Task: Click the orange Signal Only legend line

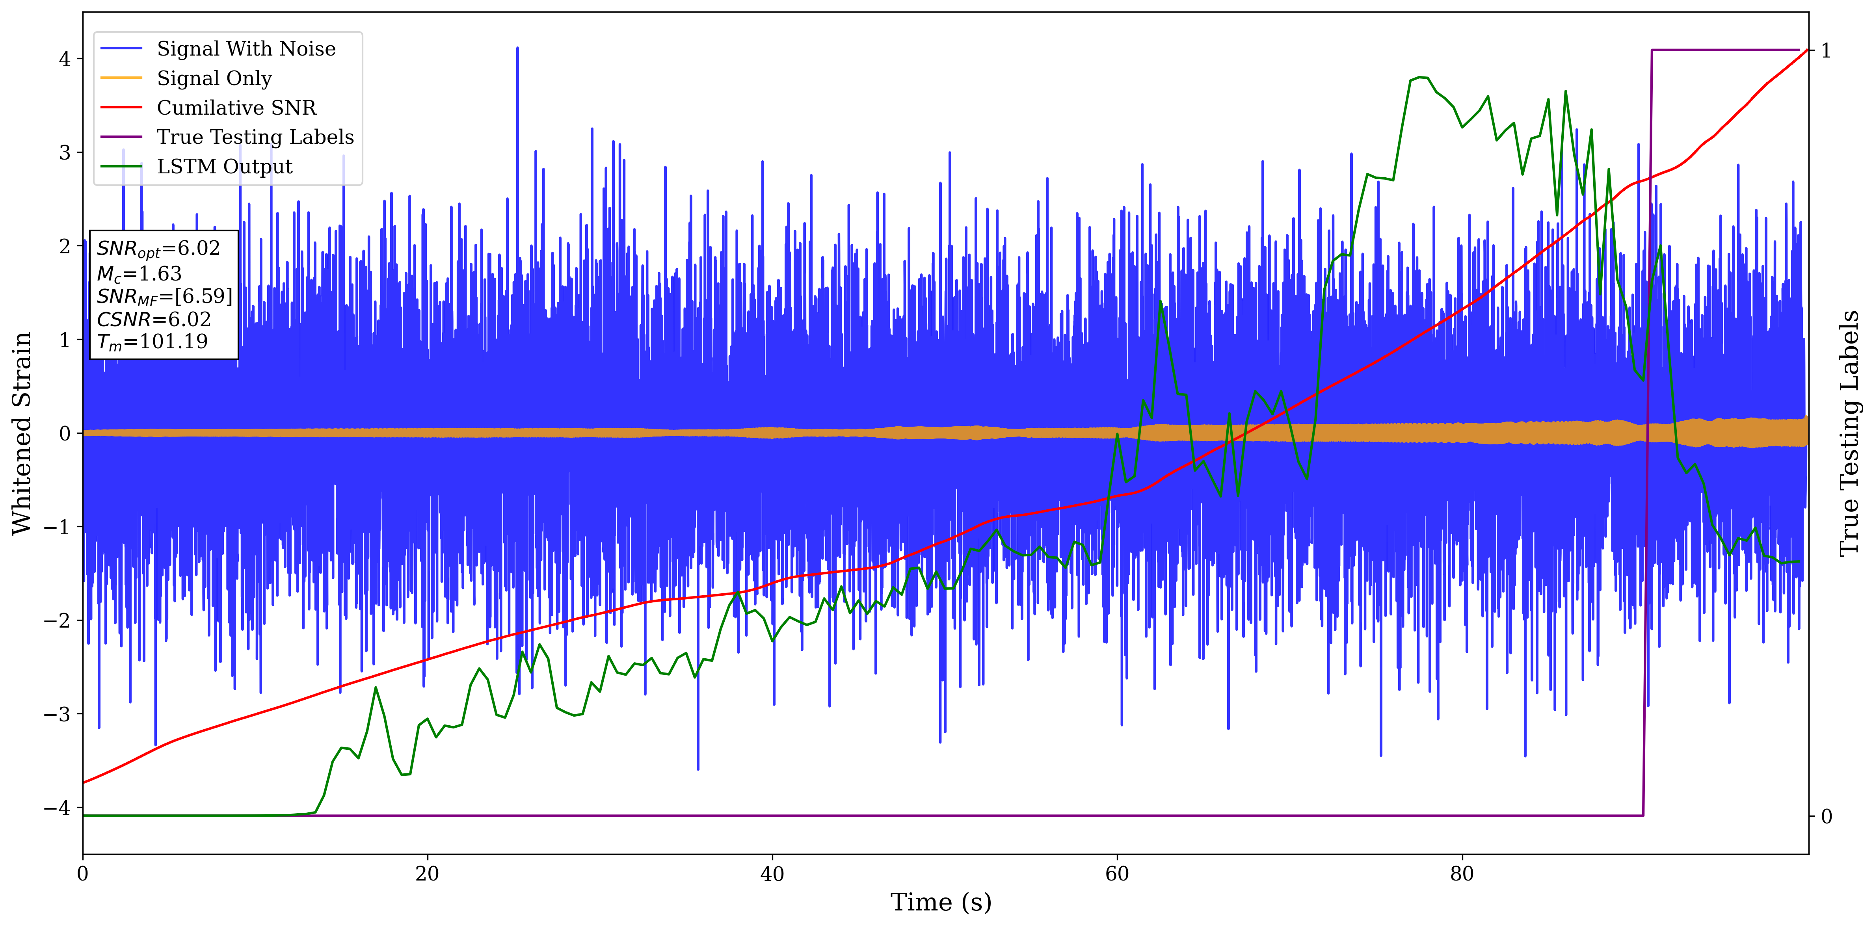Action: 121,78
